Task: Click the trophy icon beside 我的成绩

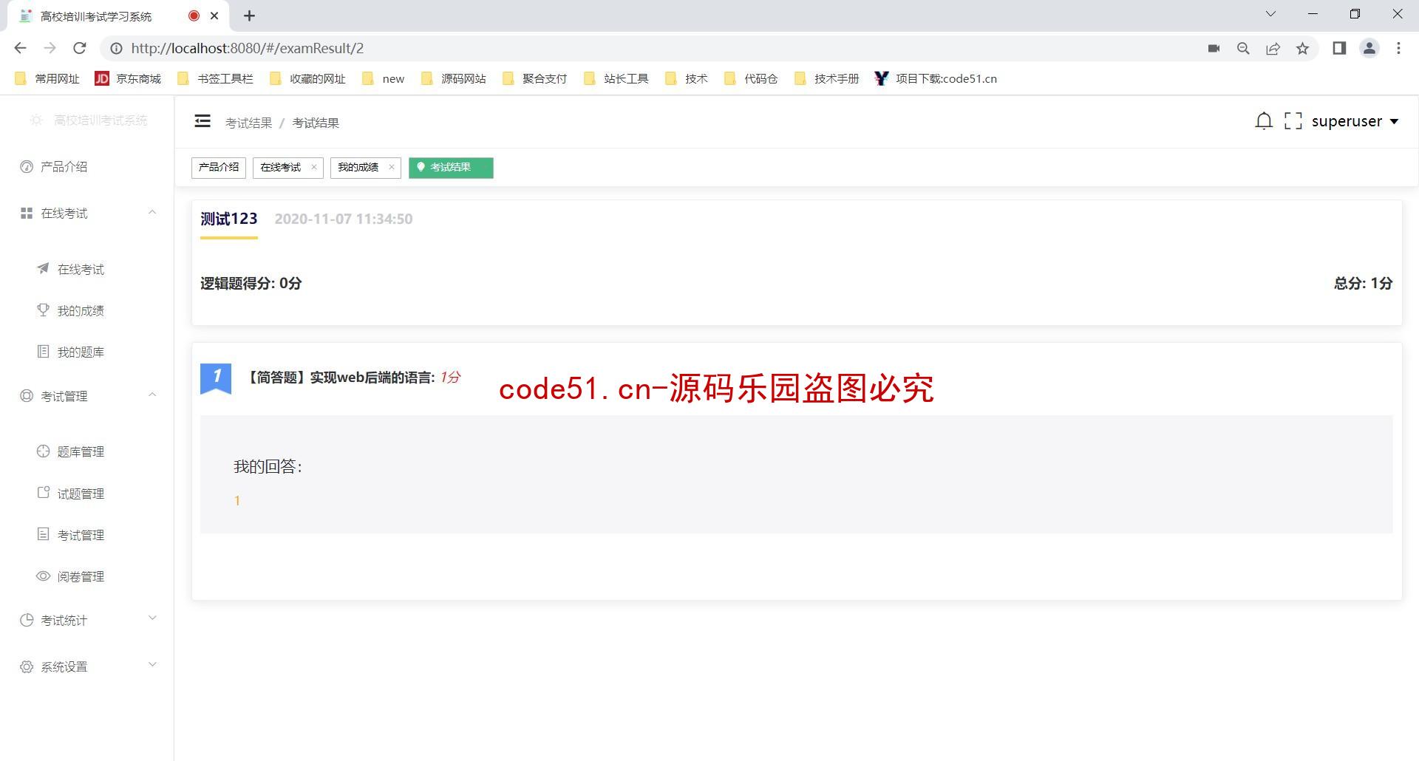Action: tap(44, 310)
